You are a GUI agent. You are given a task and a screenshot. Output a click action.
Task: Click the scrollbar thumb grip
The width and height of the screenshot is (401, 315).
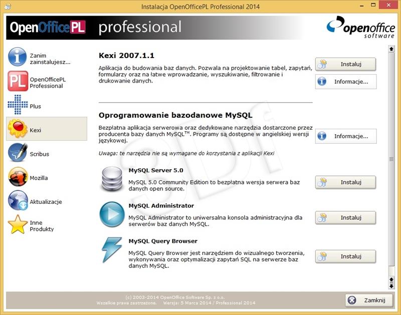point(391,159)
